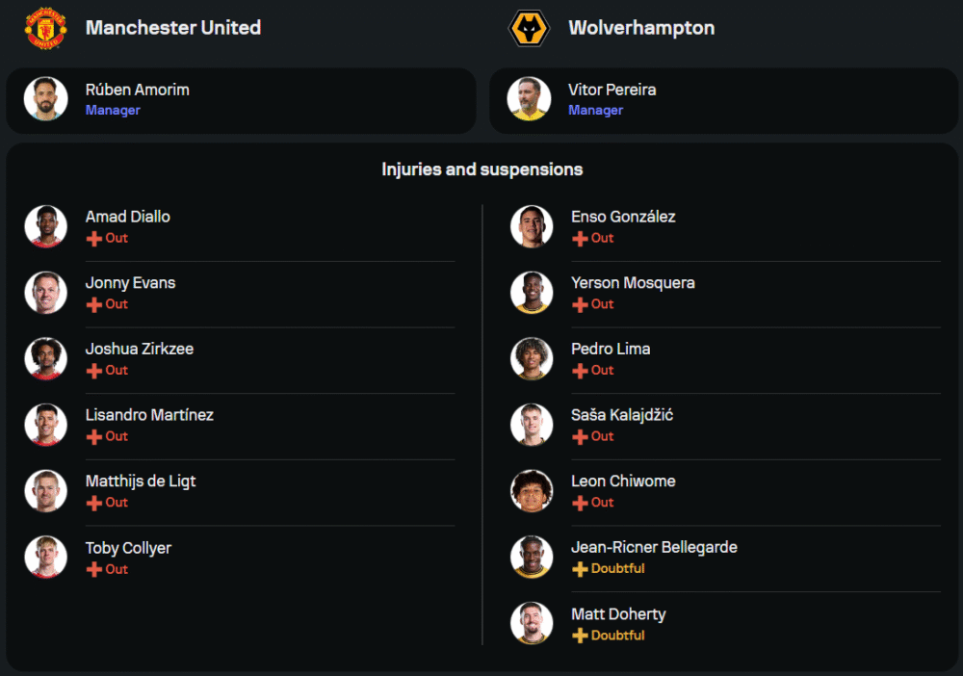Select Jonny Evans from injury list

130,283
